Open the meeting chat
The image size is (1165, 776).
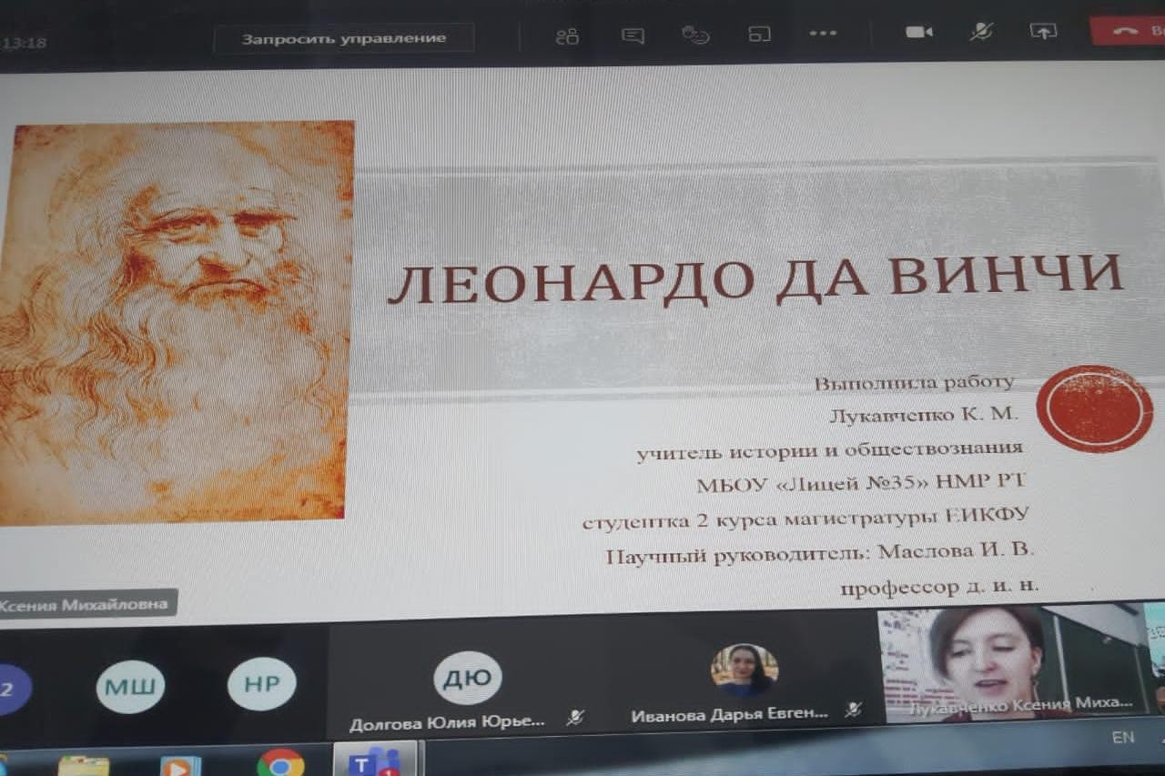click(633, 35)
